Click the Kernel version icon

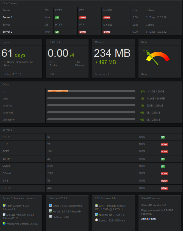50,211
